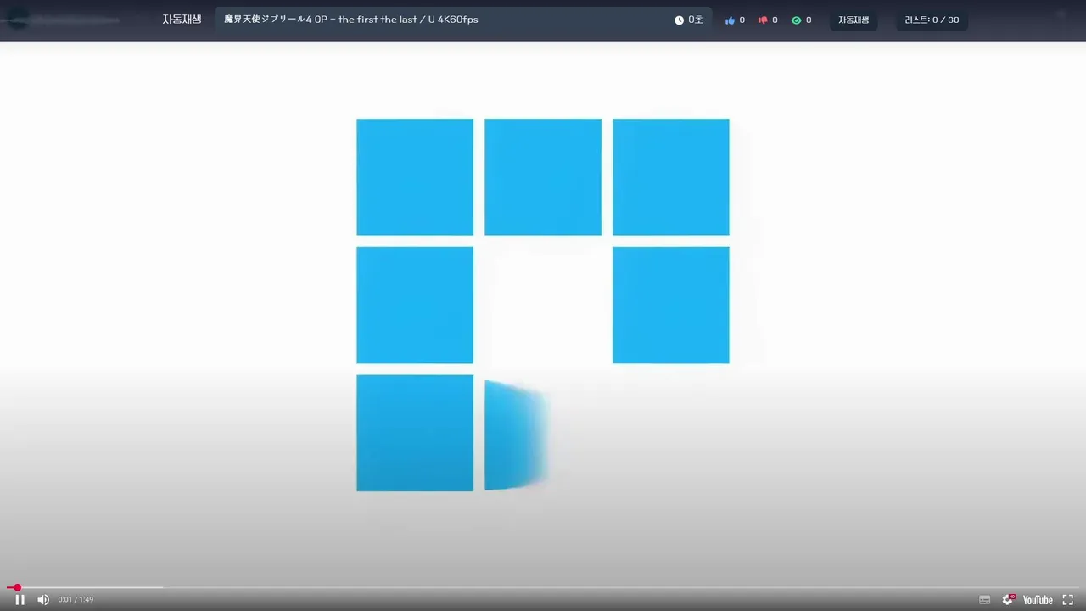Click the red video progress bar
Screen dimensions: 1086x611
pyautogui.click(x=543, y=587)
